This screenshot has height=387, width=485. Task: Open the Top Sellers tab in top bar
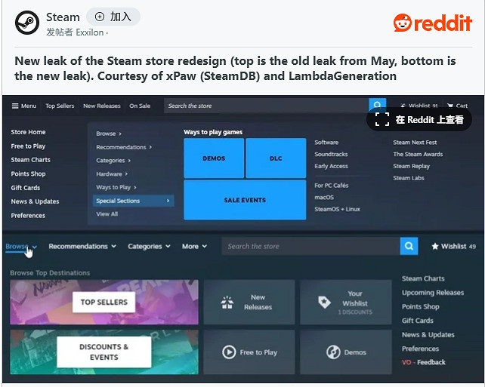click(60, 106)
